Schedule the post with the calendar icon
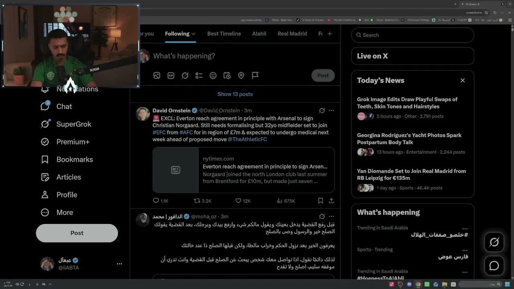Screen dimensions: 514x289 tap(227, 75)
